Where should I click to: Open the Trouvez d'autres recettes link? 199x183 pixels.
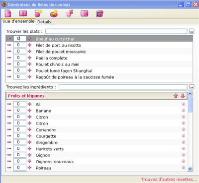pos(169,180)
